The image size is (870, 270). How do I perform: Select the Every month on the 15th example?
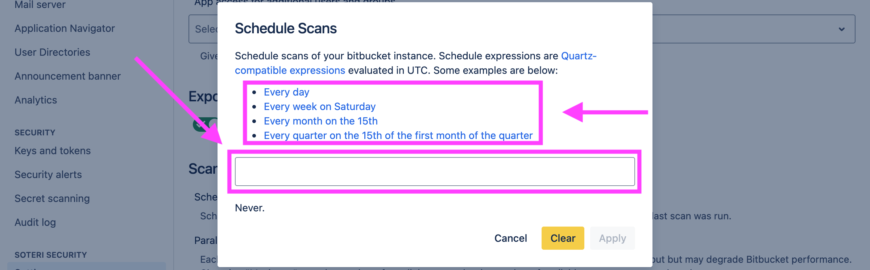(x=321, y=121)
